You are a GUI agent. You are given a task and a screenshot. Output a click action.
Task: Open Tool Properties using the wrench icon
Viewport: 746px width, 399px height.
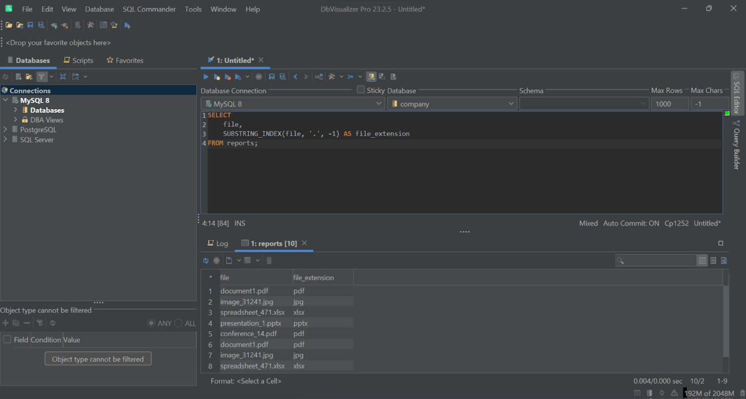[x=90, y=25]
